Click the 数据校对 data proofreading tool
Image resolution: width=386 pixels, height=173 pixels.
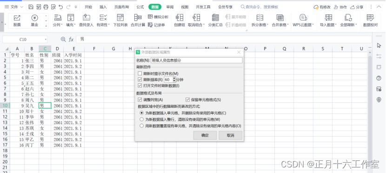click(370, 20)
